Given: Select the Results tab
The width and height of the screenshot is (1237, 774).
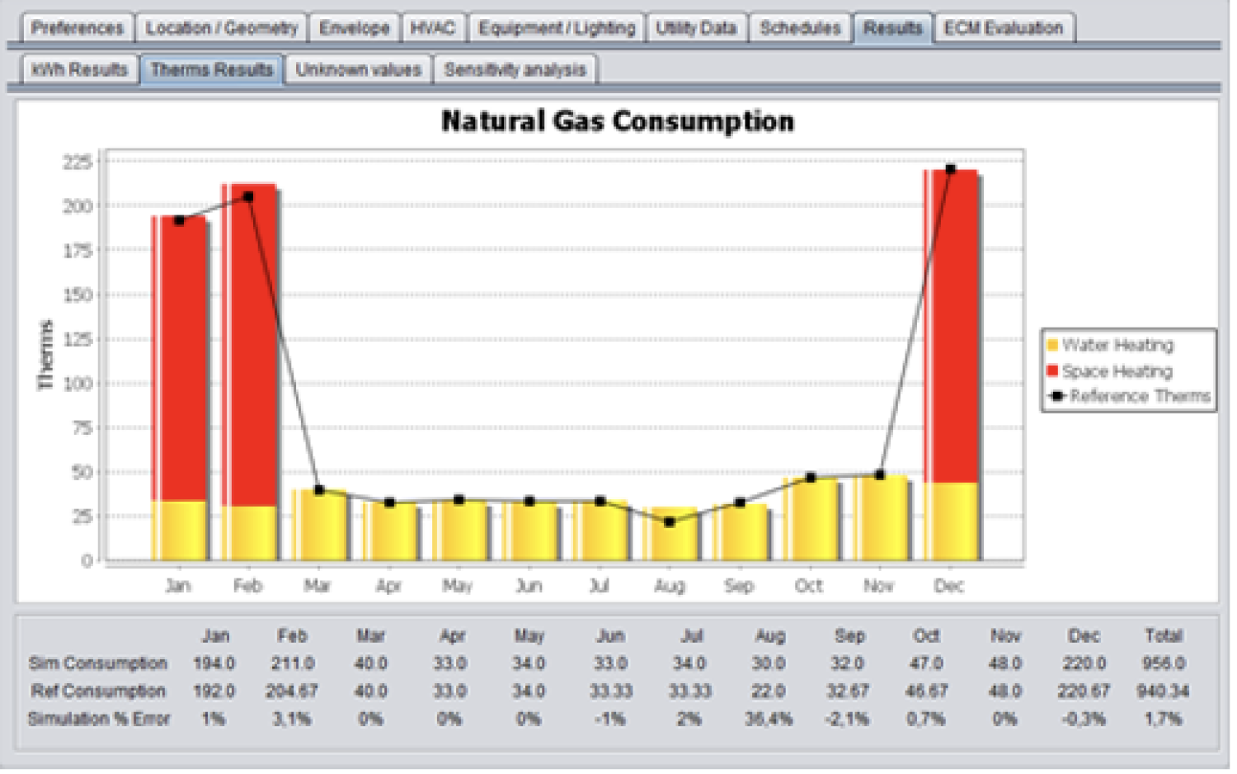Looking at the screenshot, I should 892,28.
